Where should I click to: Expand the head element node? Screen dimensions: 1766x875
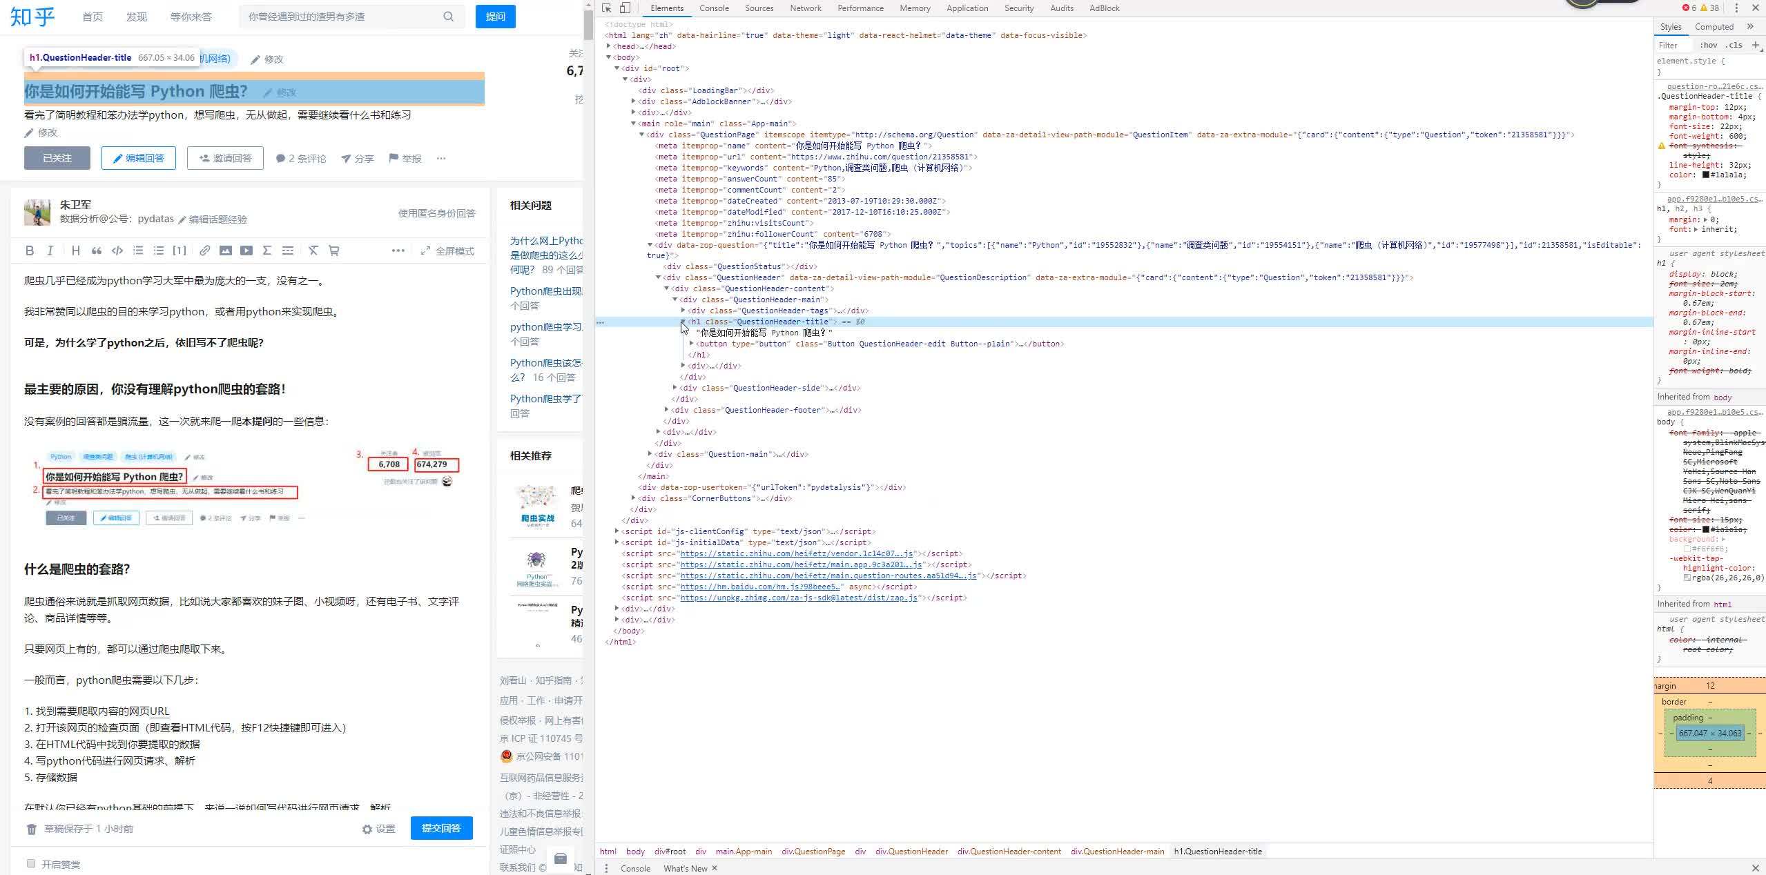(x=609, y=46)
